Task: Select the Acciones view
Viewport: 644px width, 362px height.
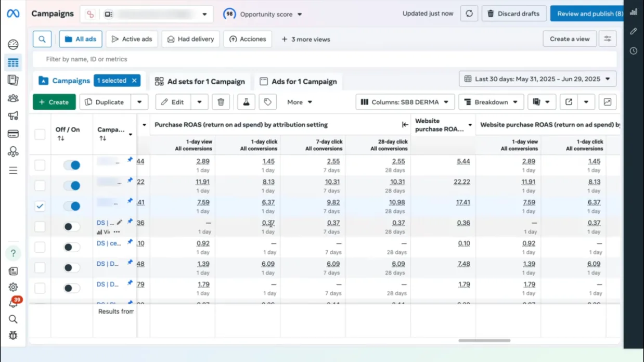Action: (x=248, y=39)
